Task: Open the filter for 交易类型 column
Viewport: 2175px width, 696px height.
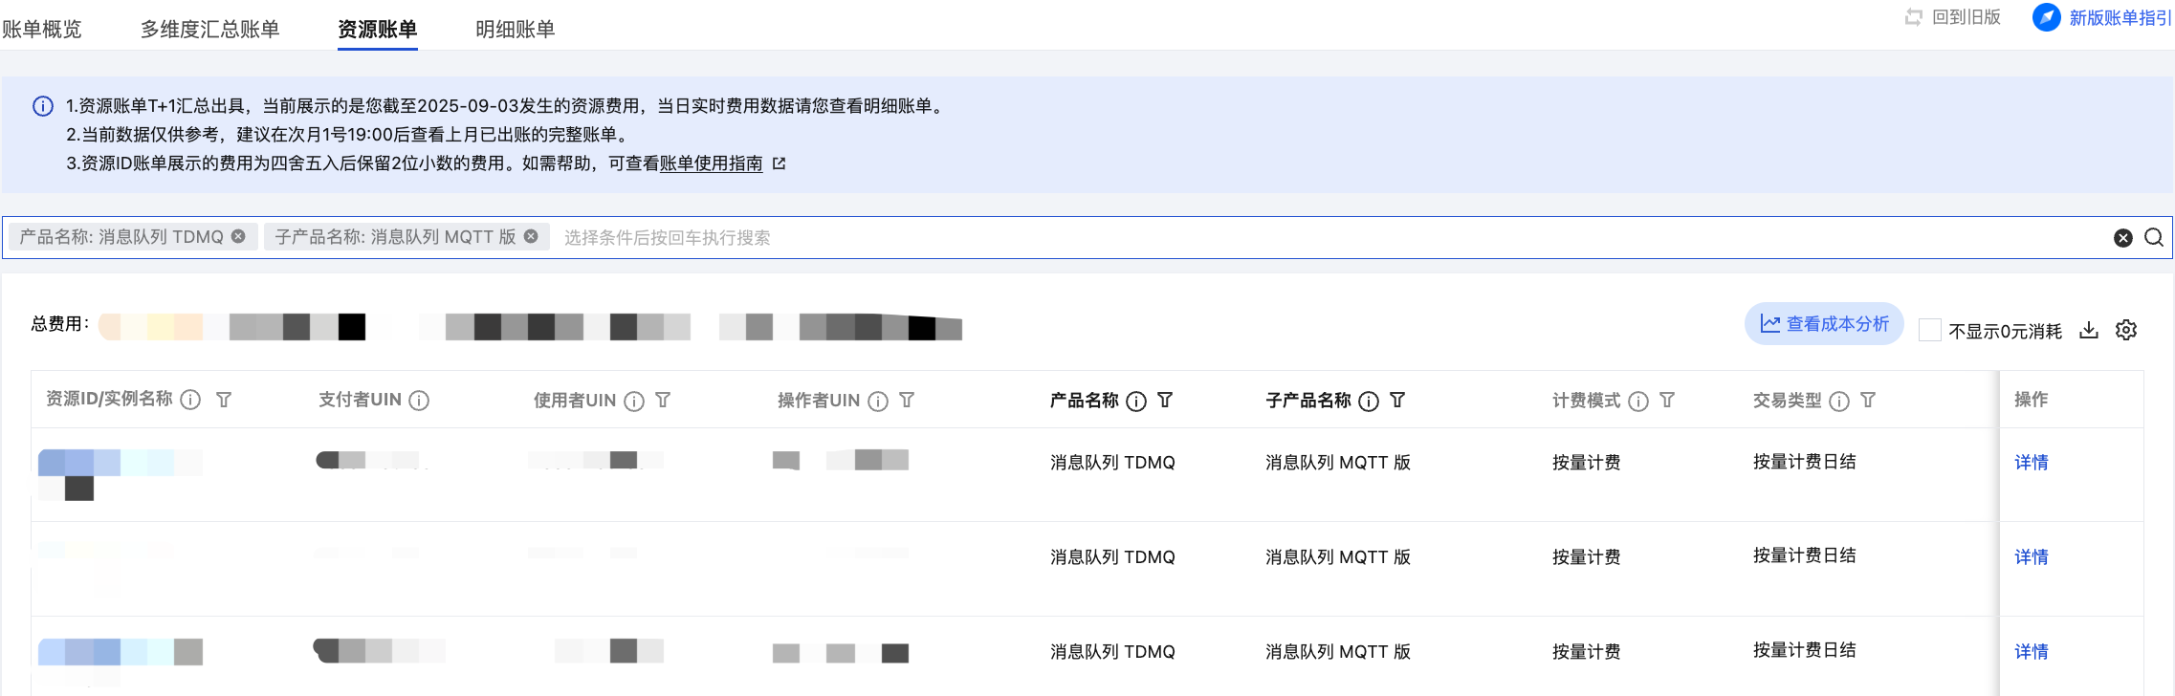Action: [x=1867, y=401]
